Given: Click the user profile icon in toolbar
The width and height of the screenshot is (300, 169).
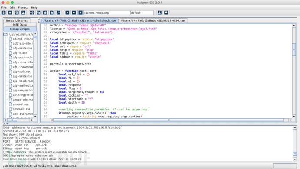Looking at the screenshot, I should [160, 13].
